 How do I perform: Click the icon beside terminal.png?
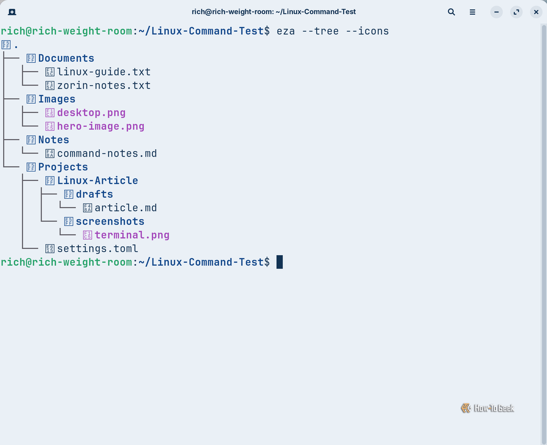pos(87,235)
